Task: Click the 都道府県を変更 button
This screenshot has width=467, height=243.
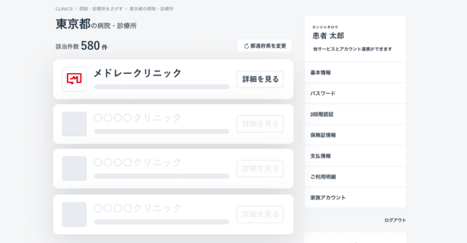Action: click(x=264, y=46)
